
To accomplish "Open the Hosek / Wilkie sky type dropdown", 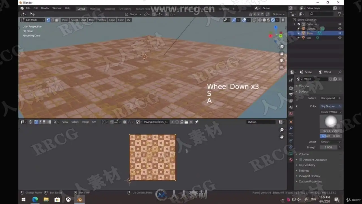I will (331, 112).
